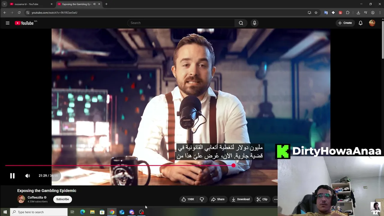Open the red image extension icon
Viewport: 384px width, 216px height.
click(x=340, y=13)
